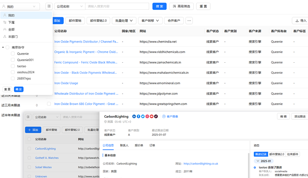Switch to the 报价单 tab
Screen dimensions: 308x178
click(139, 146)
